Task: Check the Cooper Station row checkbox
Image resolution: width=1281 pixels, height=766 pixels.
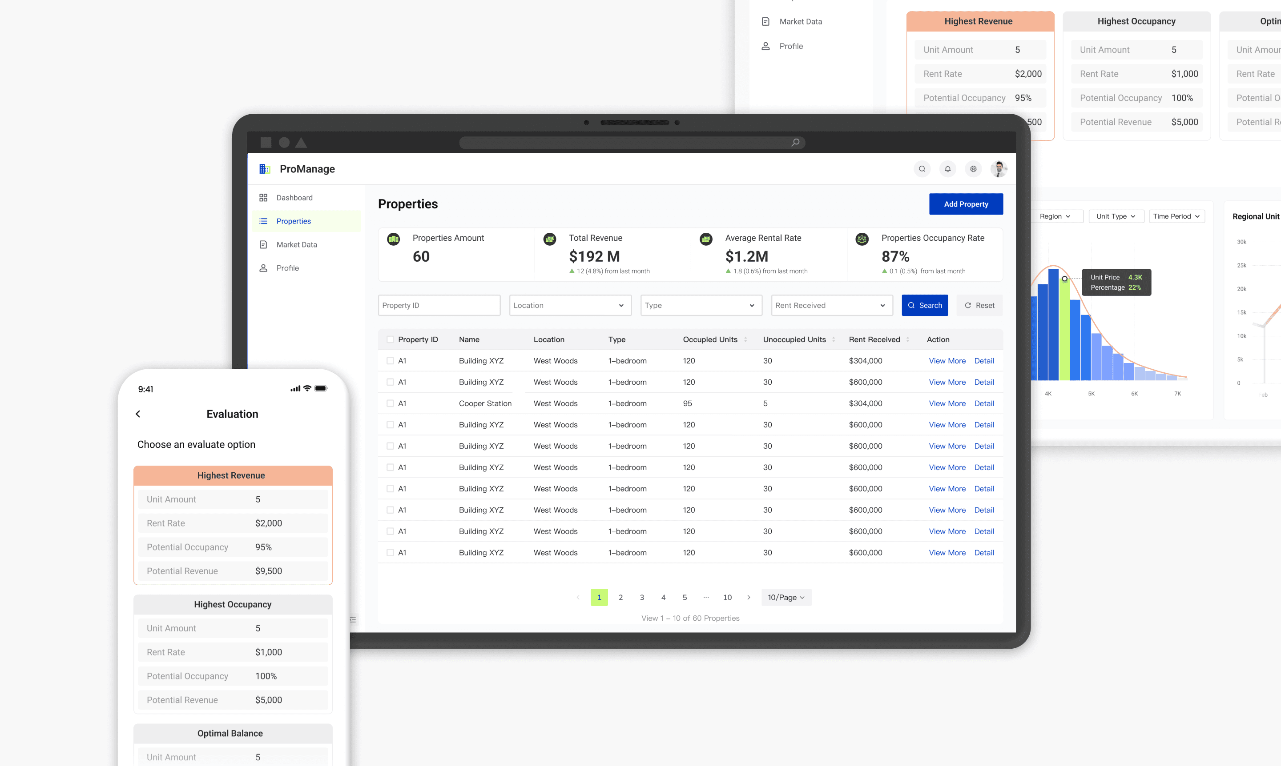Action: (x=390, y=403)
